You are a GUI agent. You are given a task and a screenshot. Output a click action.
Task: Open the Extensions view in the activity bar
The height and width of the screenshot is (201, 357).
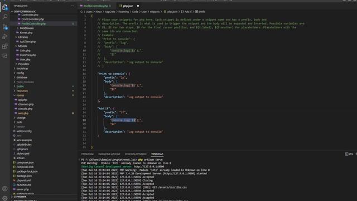click(5, 46)
